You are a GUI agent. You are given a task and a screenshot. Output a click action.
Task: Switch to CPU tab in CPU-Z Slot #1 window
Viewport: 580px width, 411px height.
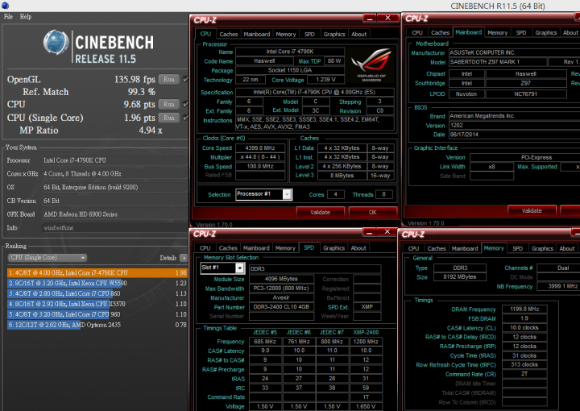pos(205,248)
